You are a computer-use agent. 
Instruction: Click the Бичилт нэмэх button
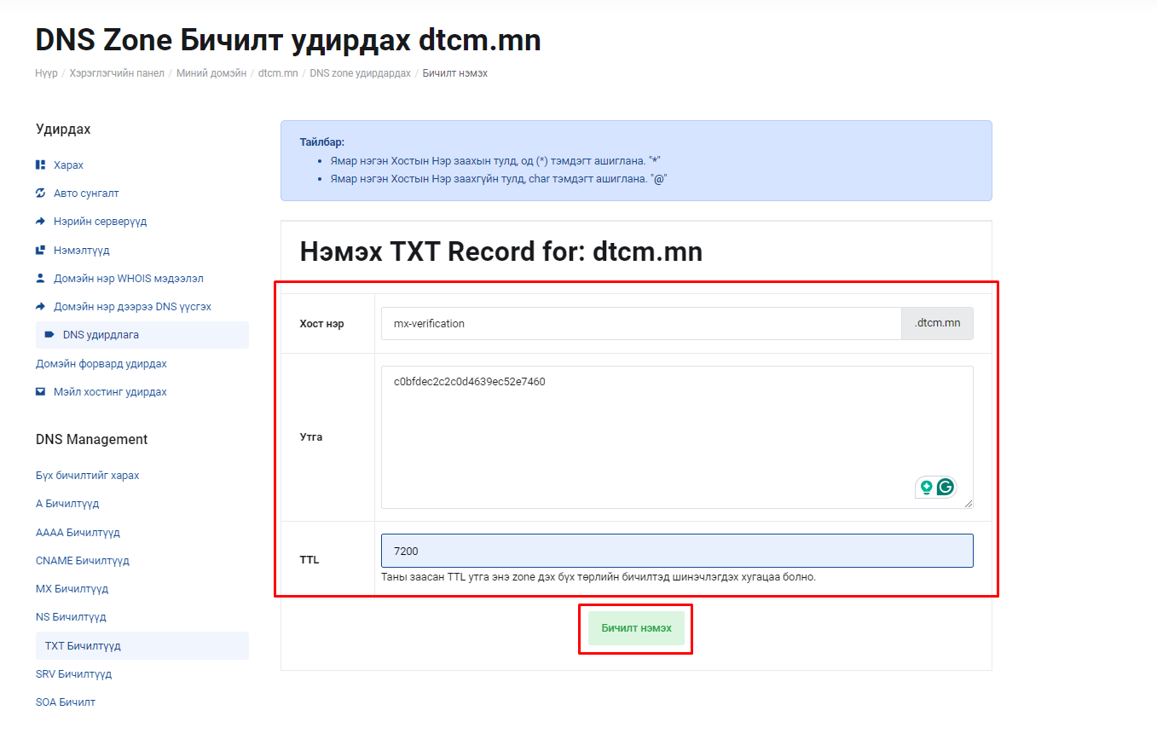(x=636, y=628)
